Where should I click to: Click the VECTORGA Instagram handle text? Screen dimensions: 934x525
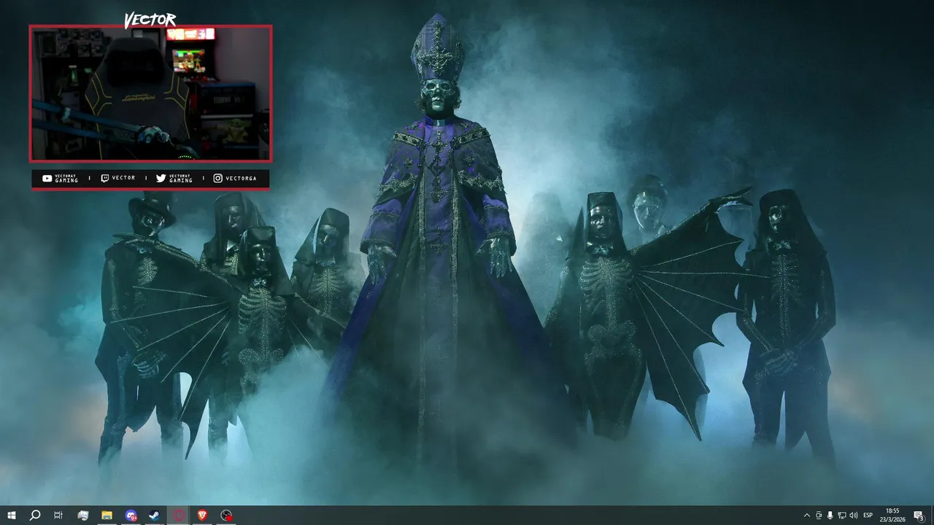click(241, 179)
